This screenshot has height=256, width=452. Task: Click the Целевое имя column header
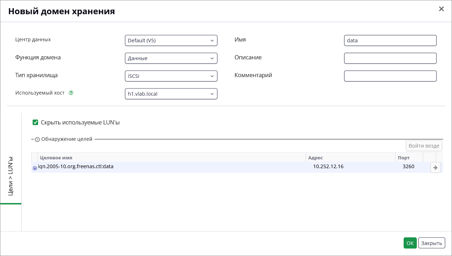point(172,158)
